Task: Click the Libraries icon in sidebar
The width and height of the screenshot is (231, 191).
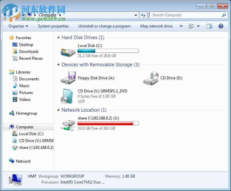Action: coord(12,72)
